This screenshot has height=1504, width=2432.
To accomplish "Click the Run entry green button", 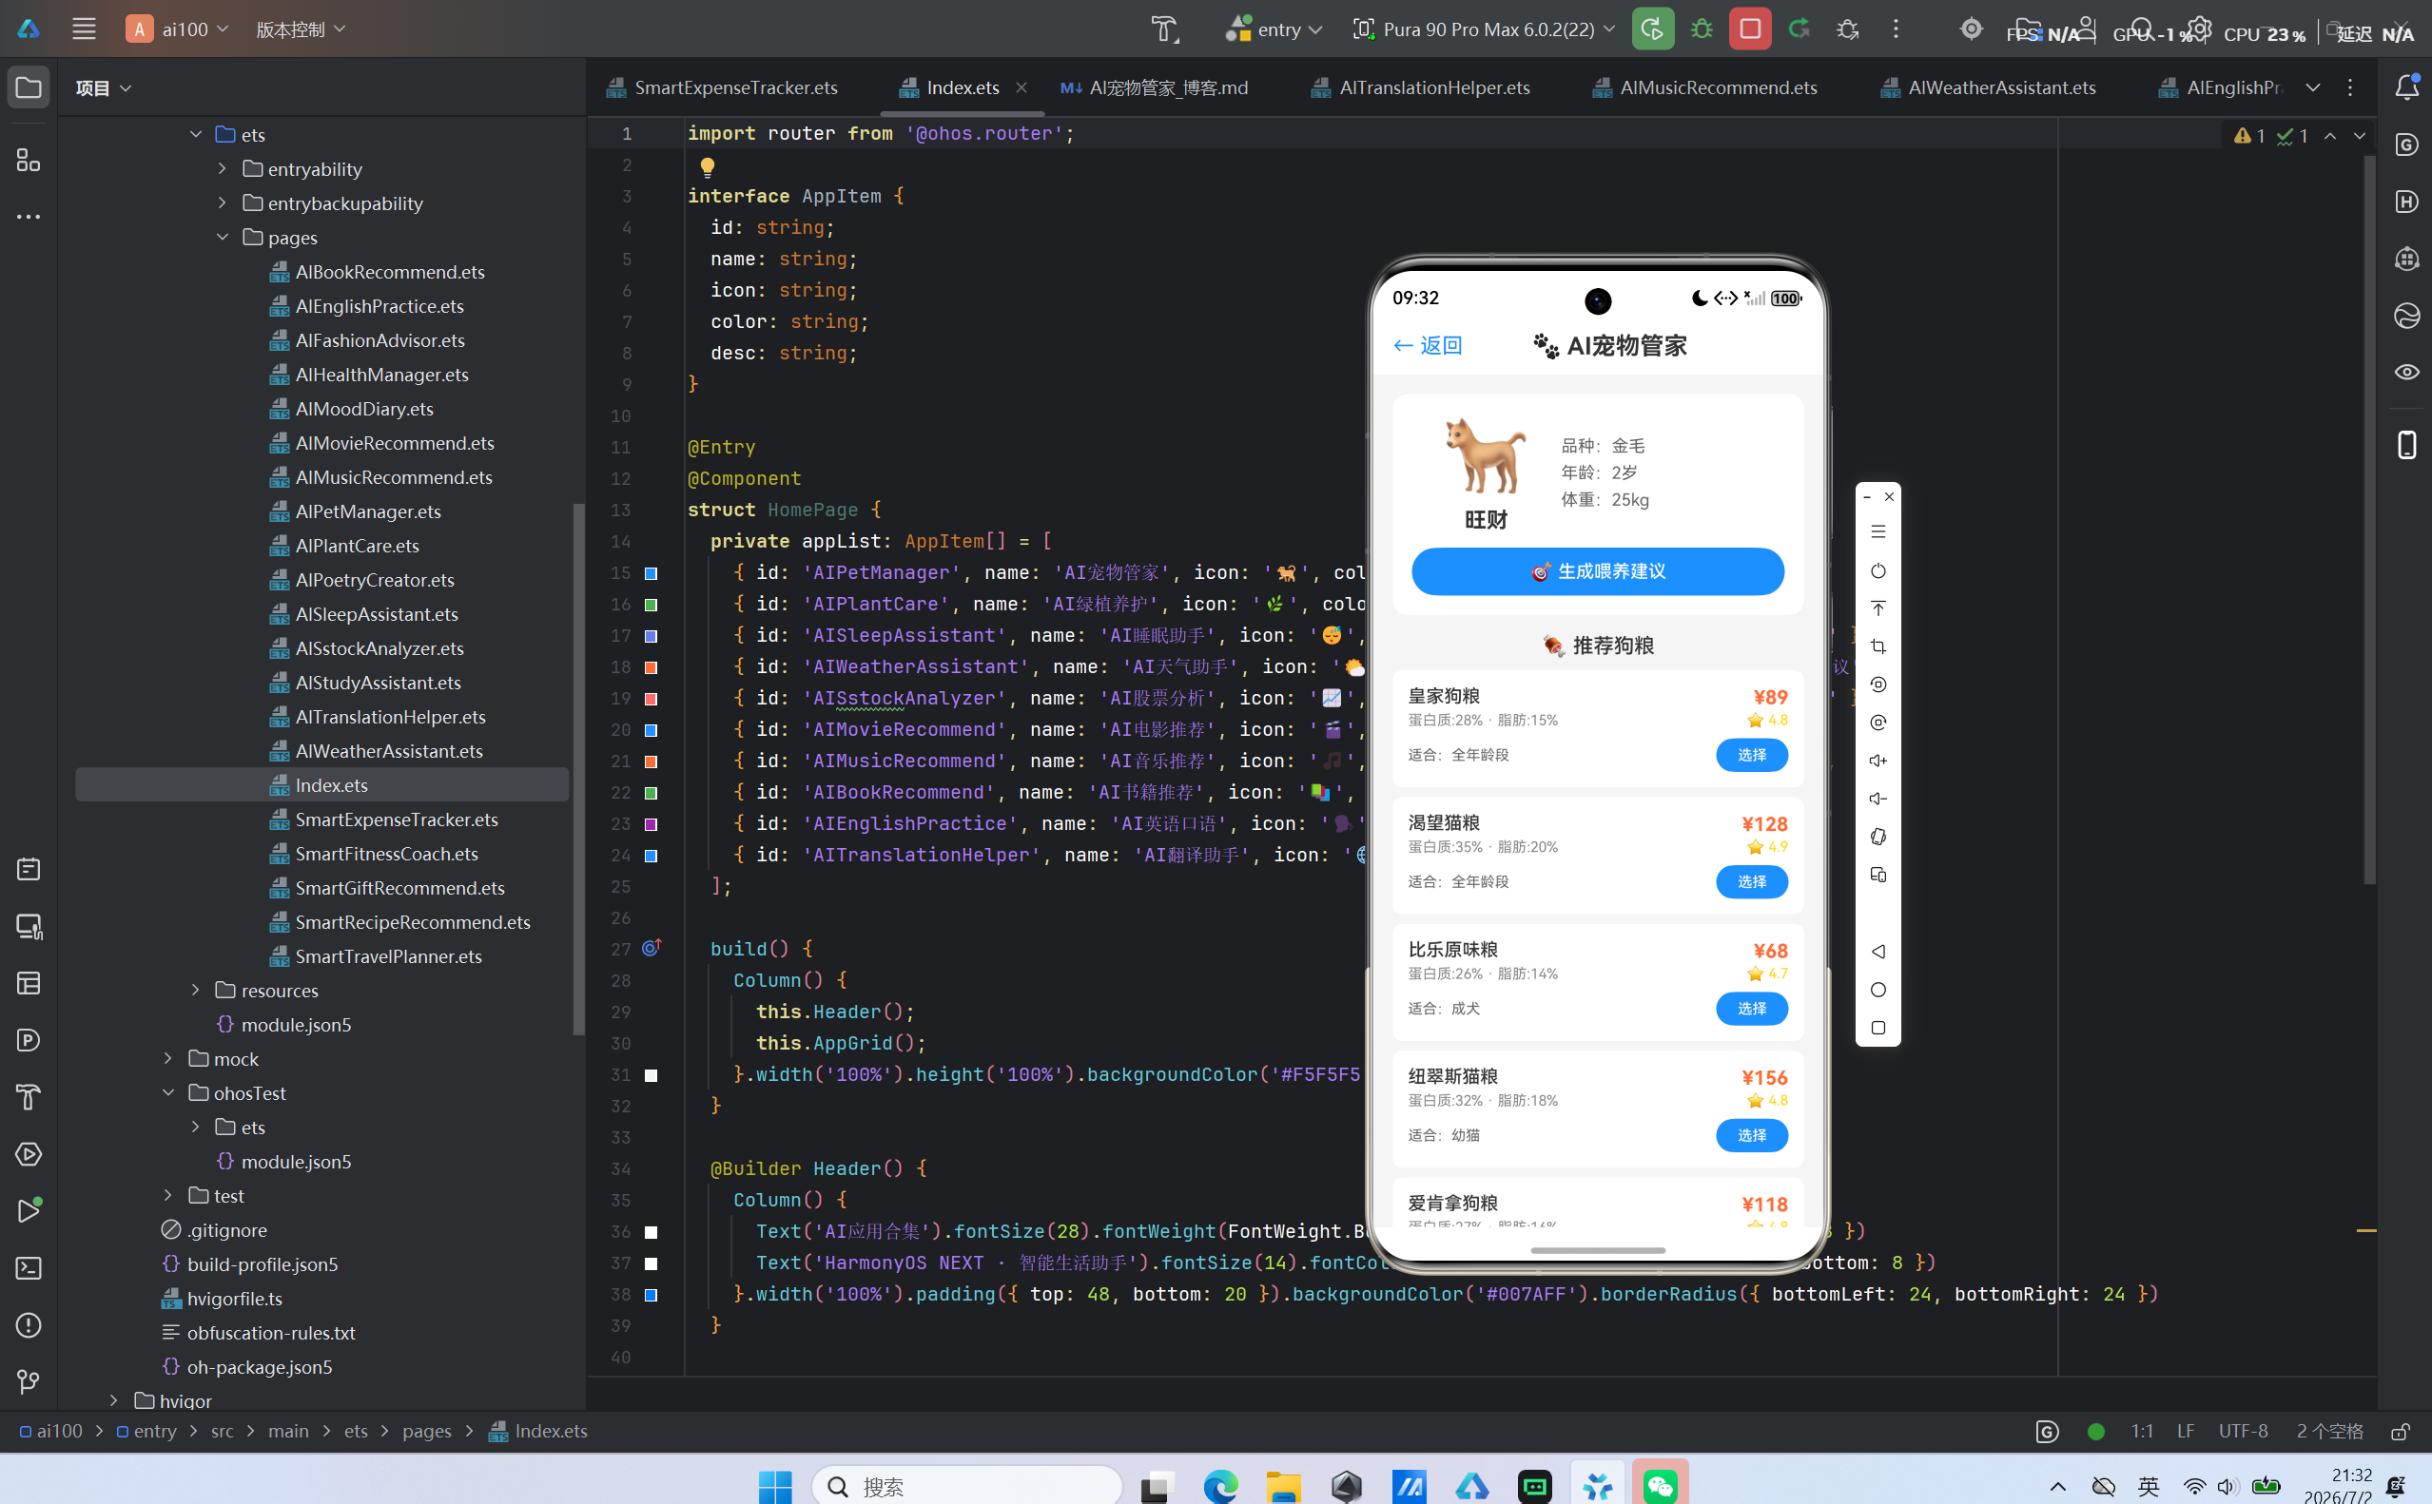I will pyautogui.click(x=1652, y=29).
